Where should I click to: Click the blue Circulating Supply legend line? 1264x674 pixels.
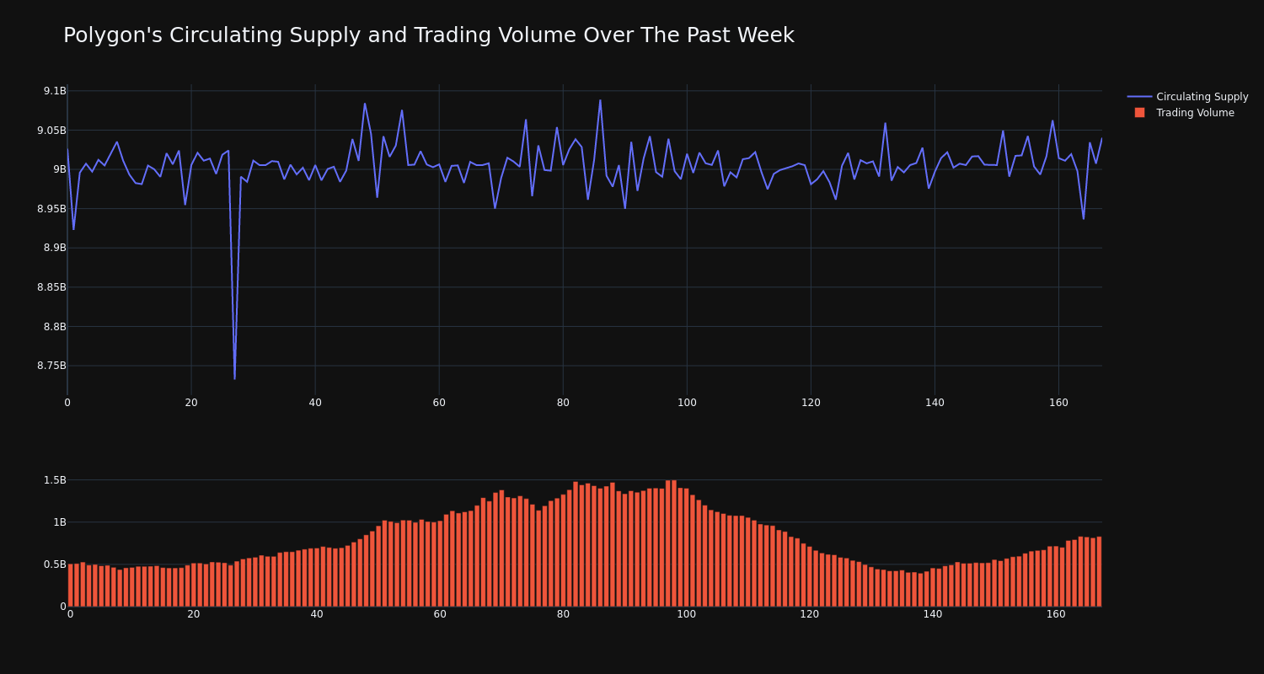tap(1139, 97)
